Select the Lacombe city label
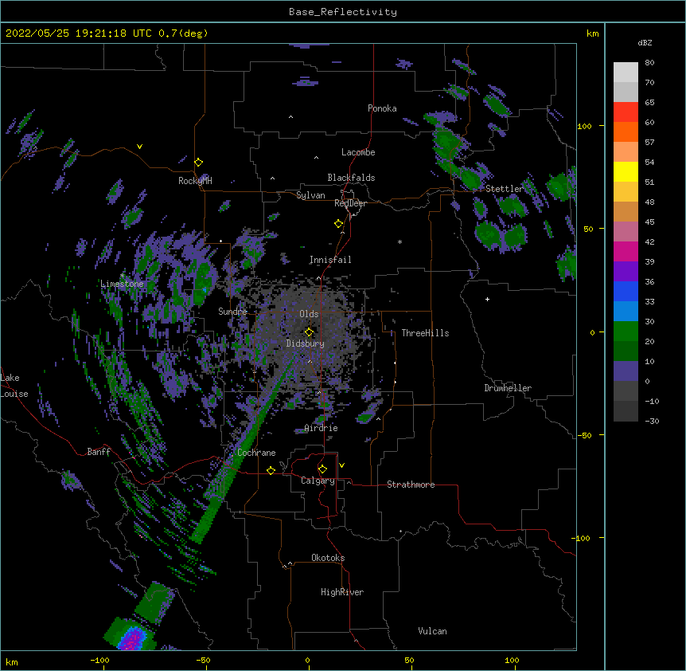Viewport: 686px width, 671px height. [x=358, y=152]
